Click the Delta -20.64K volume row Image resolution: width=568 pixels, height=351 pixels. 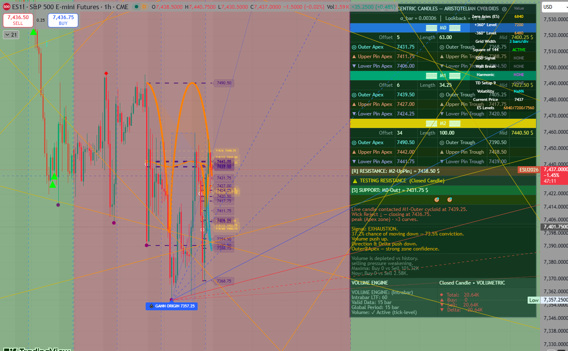click(461, 310)
